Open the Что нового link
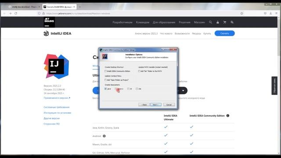 click(x=166, y=33)
